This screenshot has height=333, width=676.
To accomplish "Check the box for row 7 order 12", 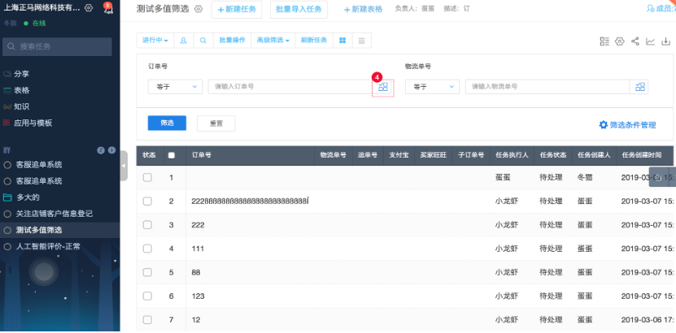I will point(147,320).
